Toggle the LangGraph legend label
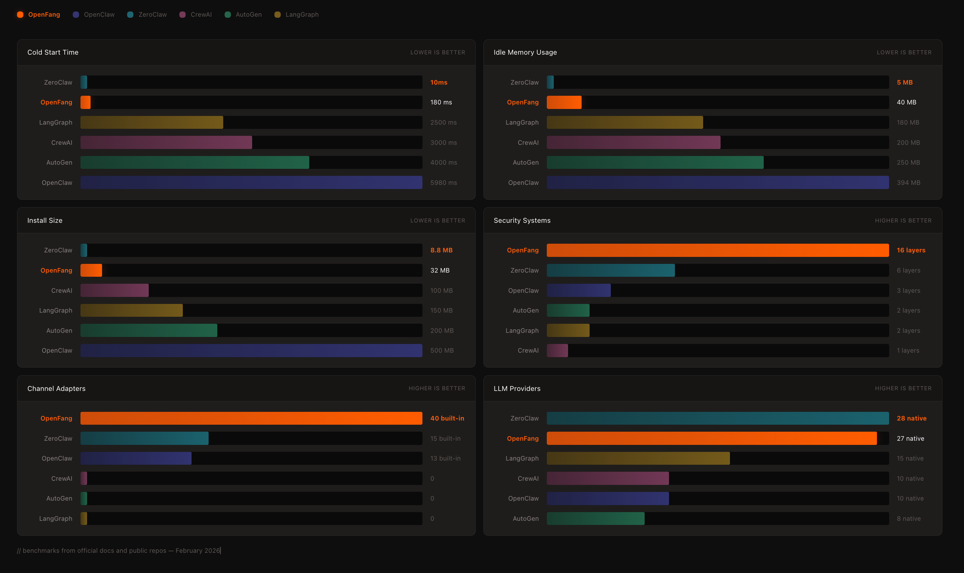This screenshot has height=573, width=964. click(x=302, y=15)
